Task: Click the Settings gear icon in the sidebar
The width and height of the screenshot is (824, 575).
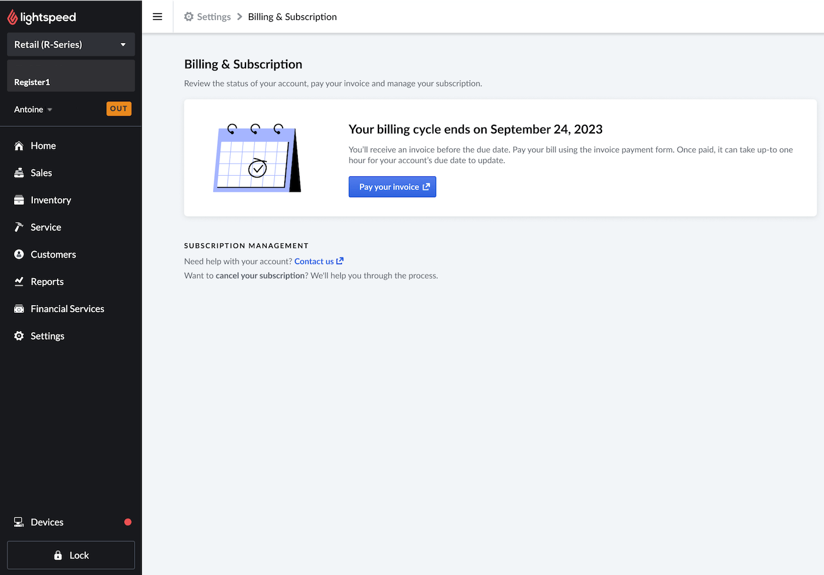Action: pos(18,336)
